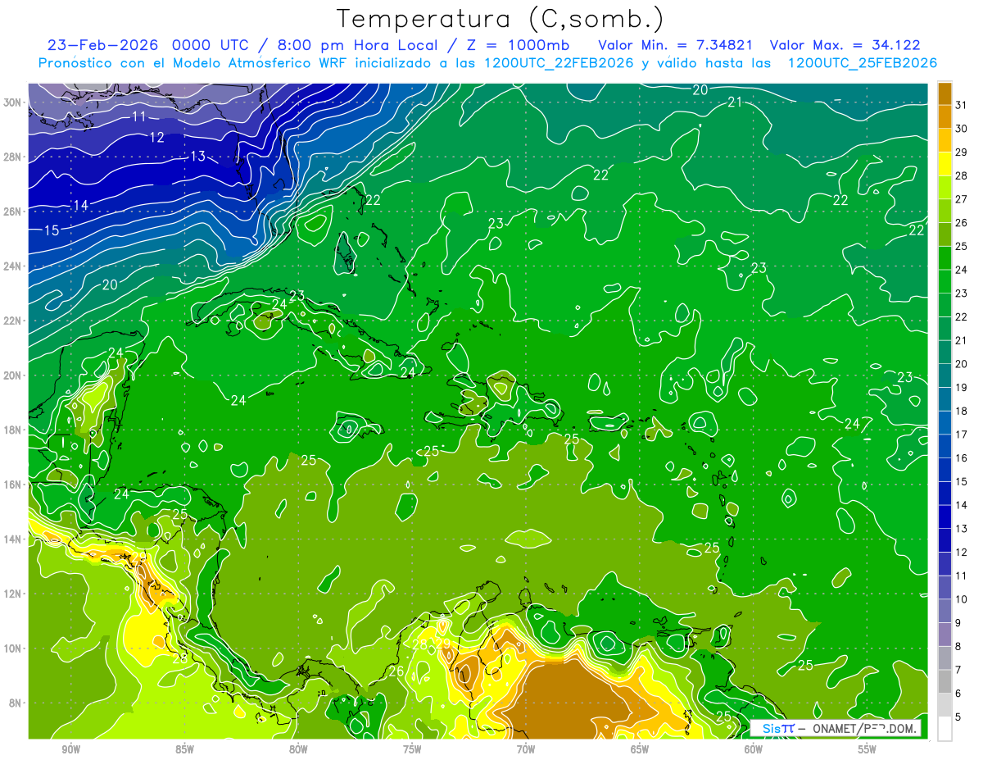This screenshot has height=760, width=983.
Task: Click the 80W longitude axis label
Action: (x=298, y=749)
